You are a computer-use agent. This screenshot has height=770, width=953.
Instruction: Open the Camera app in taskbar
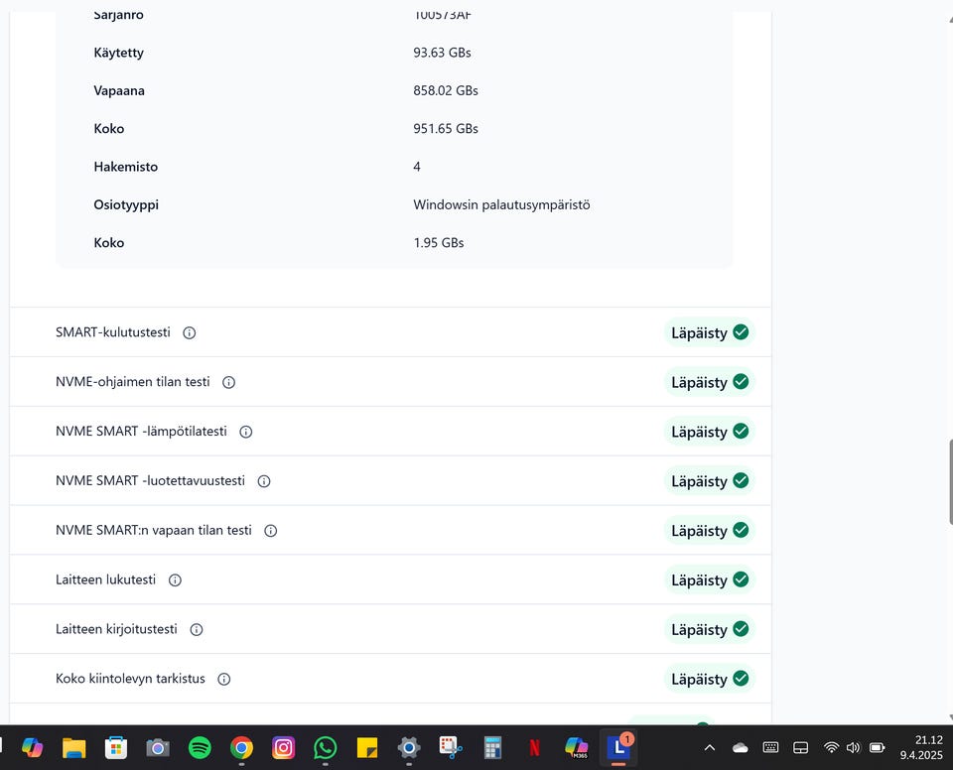[x=158, y=747]
